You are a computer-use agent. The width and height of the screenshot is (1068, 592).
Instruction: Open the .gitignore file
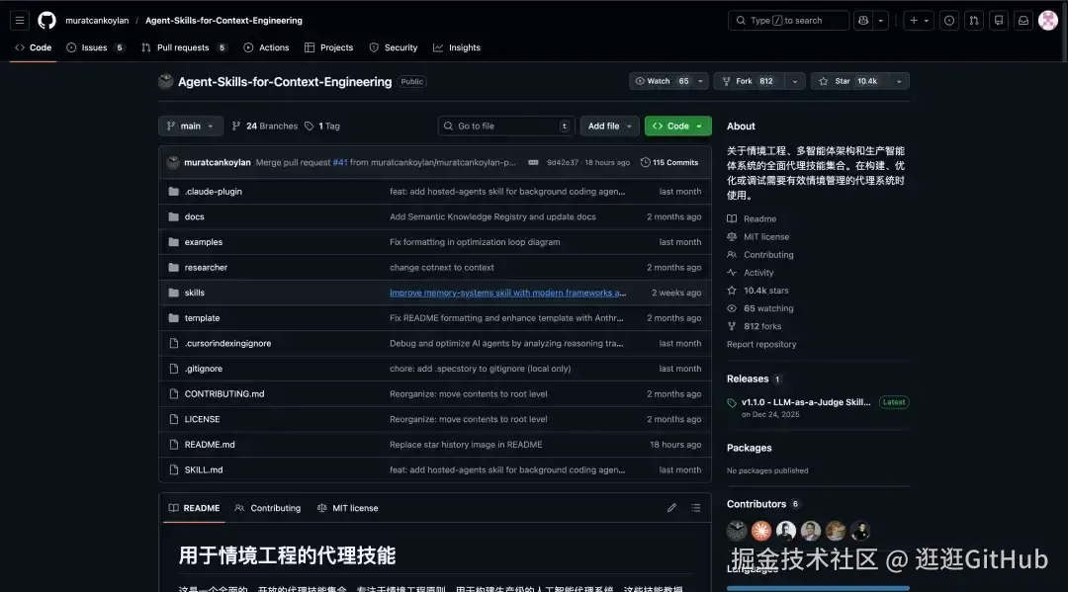[x=204, y=368]
